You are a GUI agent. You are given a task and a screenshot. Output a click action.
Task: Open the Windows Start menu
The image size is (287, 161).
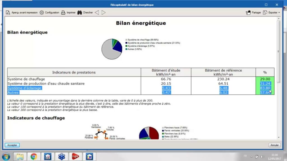[6, 156]
